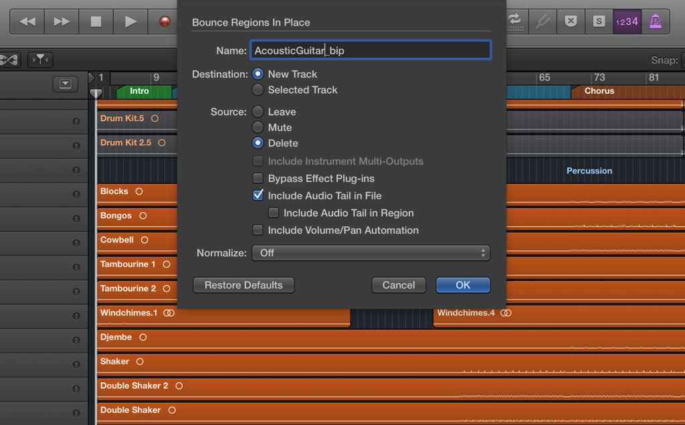The height and width of the screenshot is (425, 685).
Task: Confirm the bounce with the OK button
Action: (463, 285)
